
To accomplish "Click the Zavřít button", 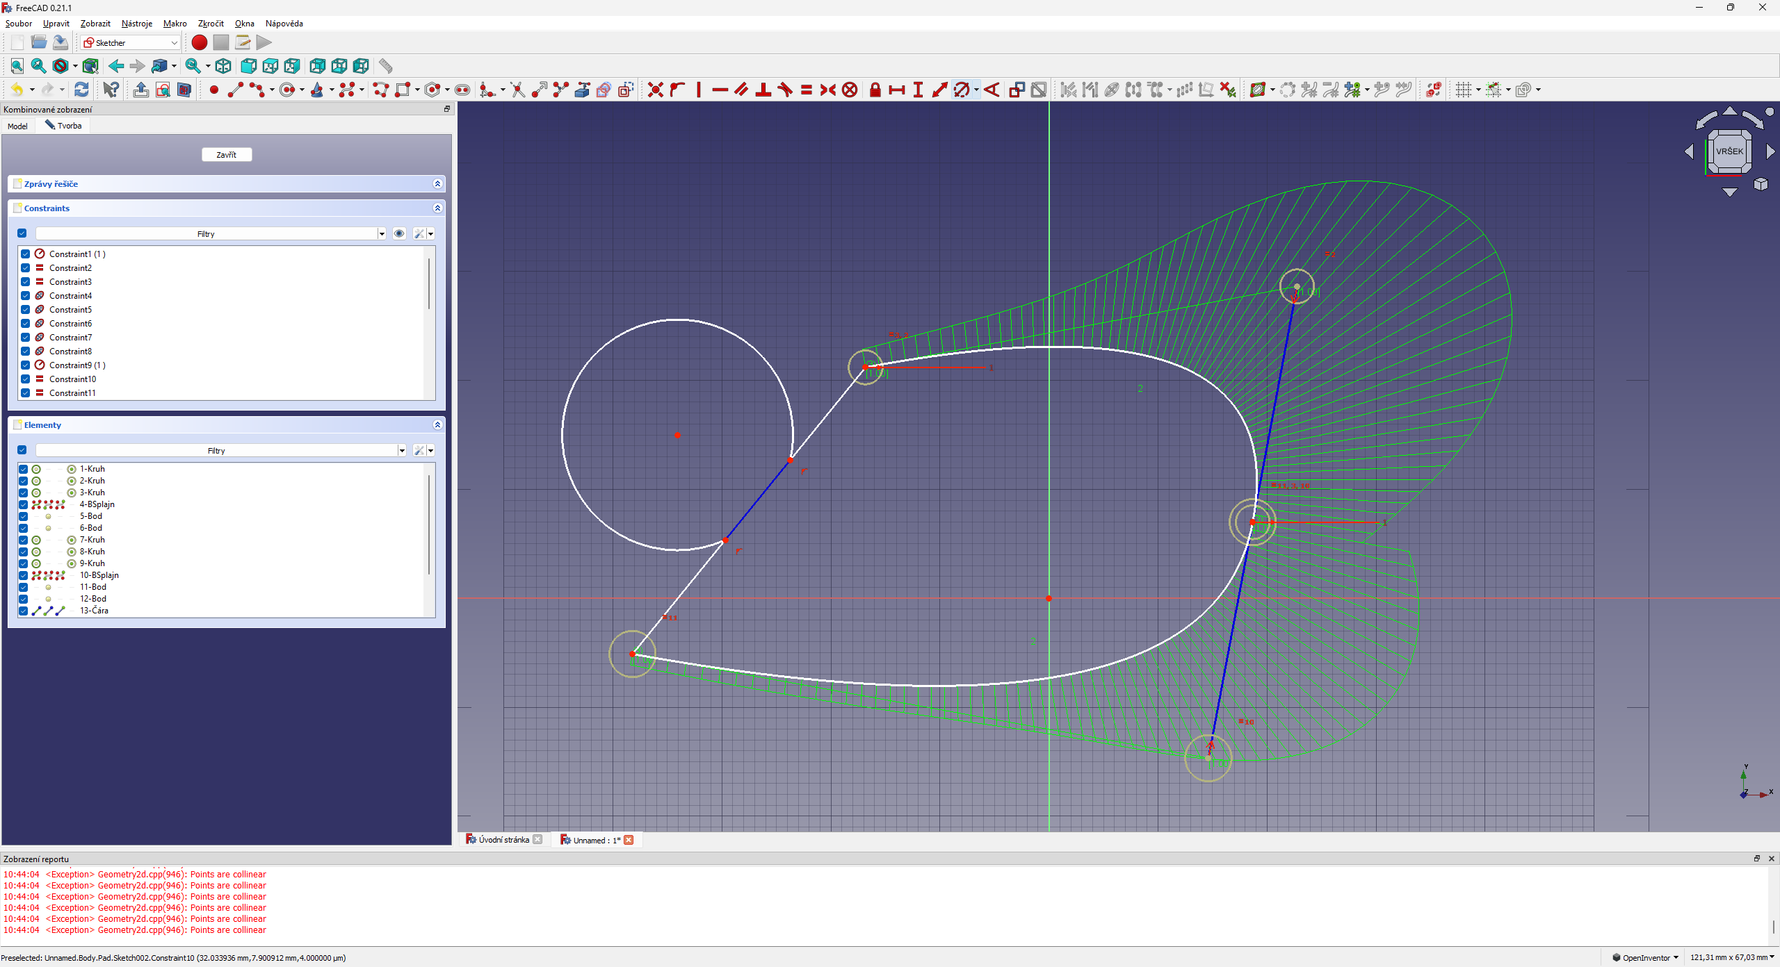I will 227,154.
